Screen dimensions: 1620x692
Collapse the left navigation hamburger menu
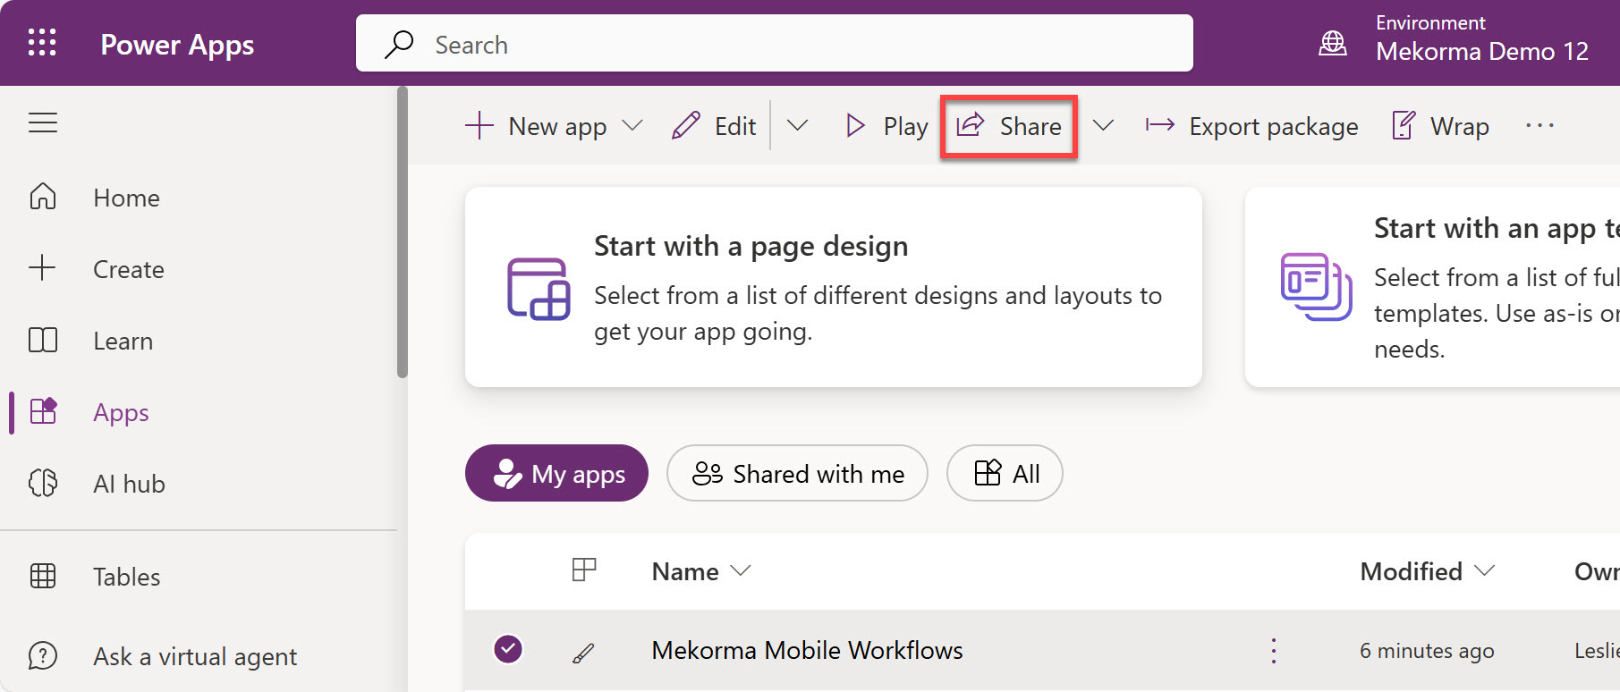43,122
